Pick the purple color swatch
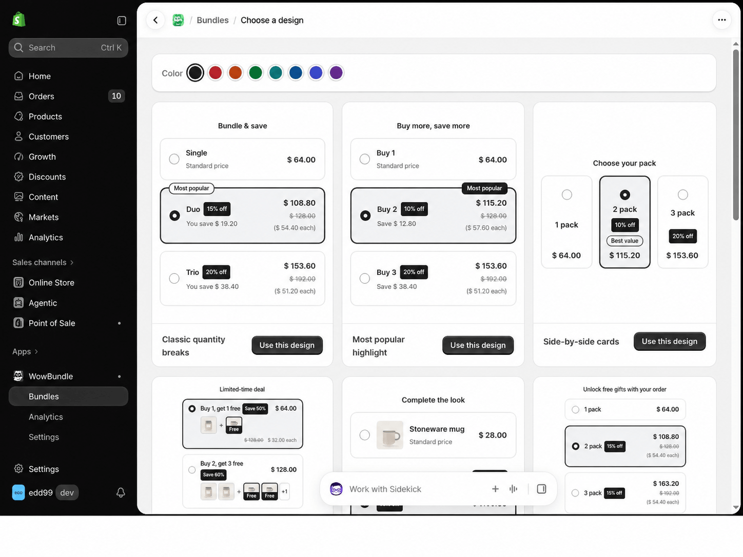The image size is (743, 557). [x=336, y=73]
